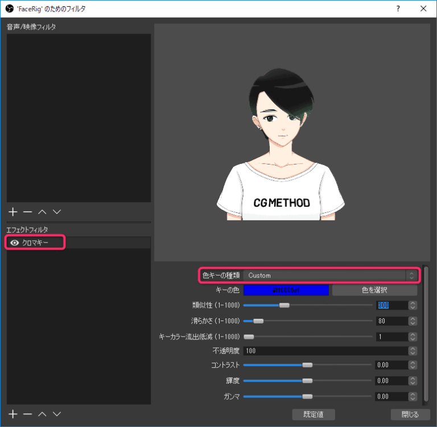Click the help question mark in title bar
The width and height of the screenshot is (437, 427).
tap(398, 9)
